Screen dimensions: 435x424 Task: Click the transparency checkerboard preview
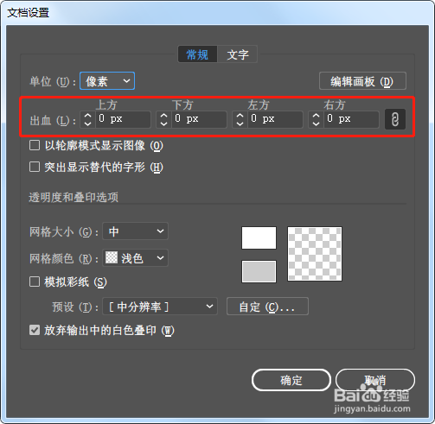(315, 254)
